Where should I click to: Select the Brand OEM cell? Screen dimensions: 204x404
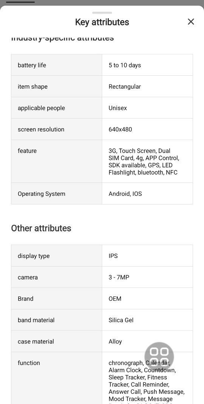click(147, 299)
